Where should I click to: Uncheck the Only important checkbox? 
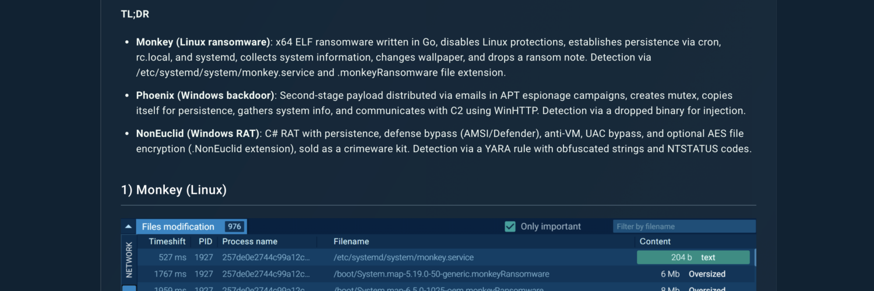[510, 226]
